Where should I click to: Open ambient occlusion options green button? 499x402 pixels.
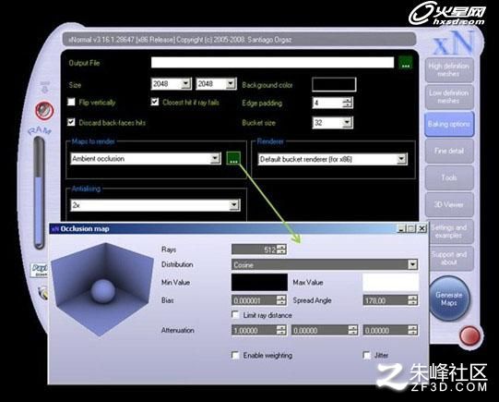pos(233,158)
